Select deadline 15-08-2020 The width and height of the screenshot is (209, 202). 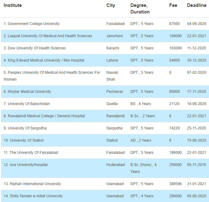pos(197,140)
